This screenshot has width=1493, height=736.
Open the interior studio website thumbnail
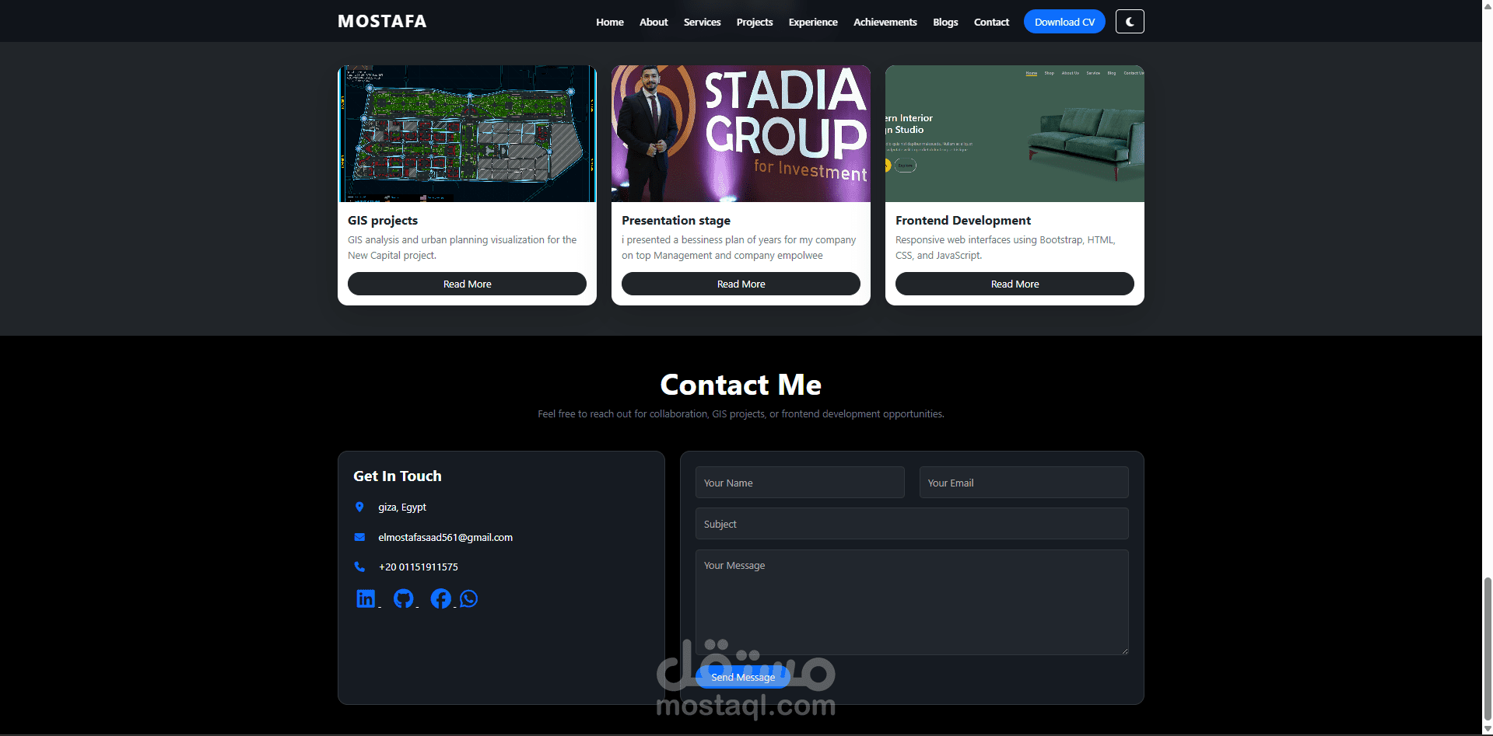(1015, 134)
